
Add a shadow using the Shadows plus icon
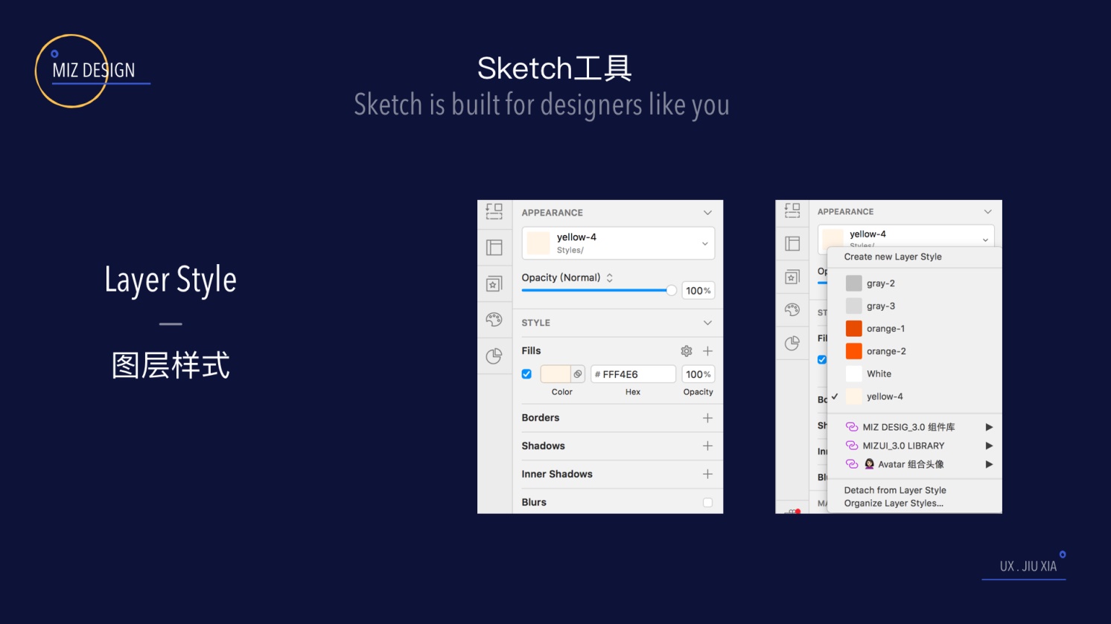[707, 446]
